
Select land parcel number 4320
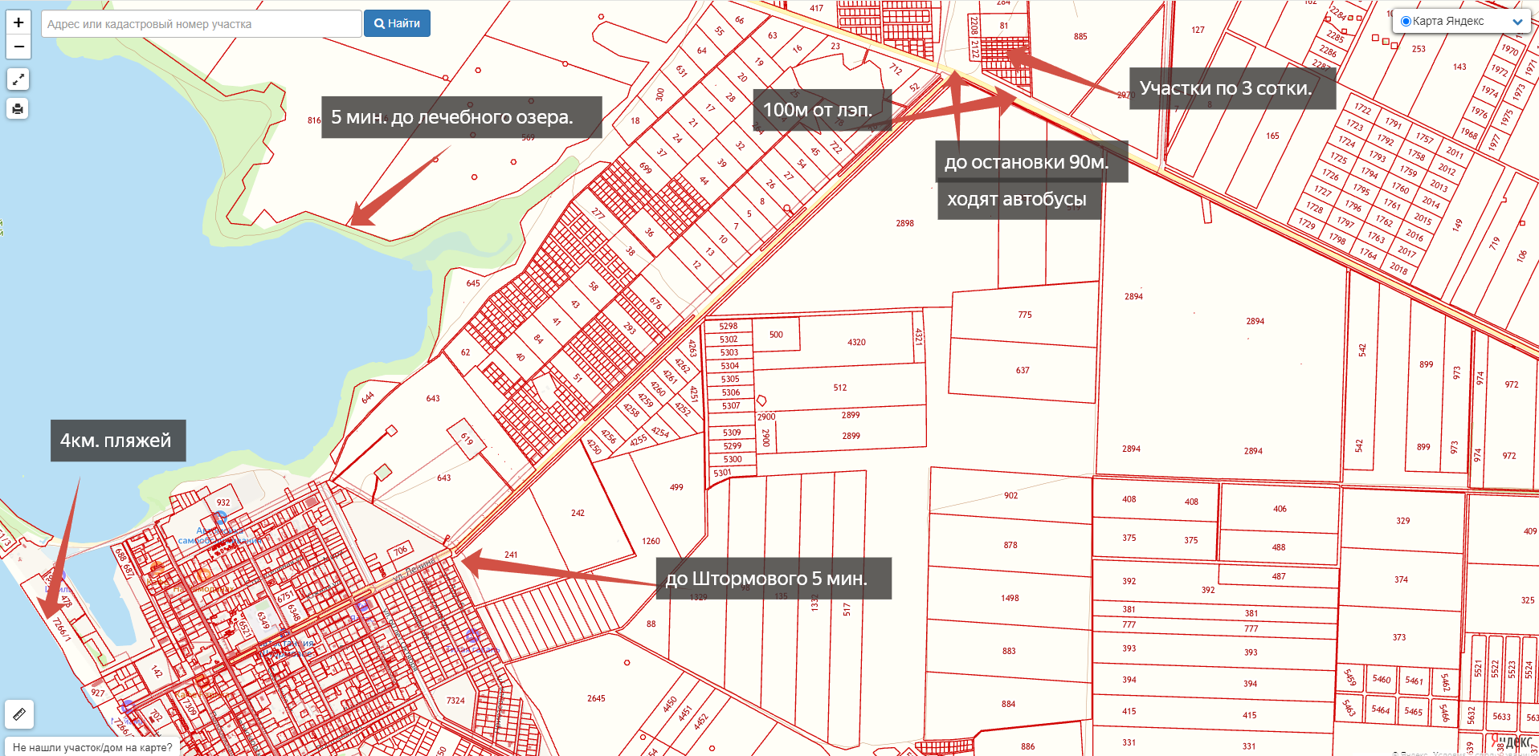(856, 342)
